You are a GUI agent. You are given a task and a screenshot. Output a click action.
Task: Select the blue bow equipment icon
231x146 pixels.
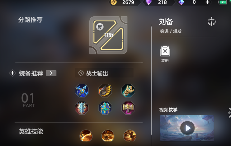[82, 91]
